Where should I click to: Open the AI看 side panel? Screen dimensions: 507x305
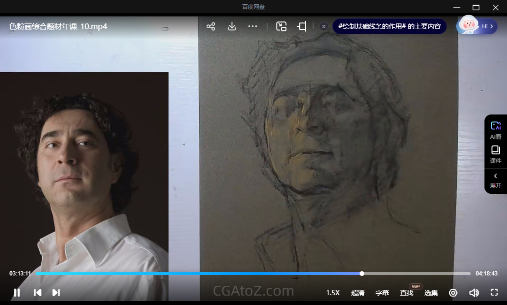point(496,130)
